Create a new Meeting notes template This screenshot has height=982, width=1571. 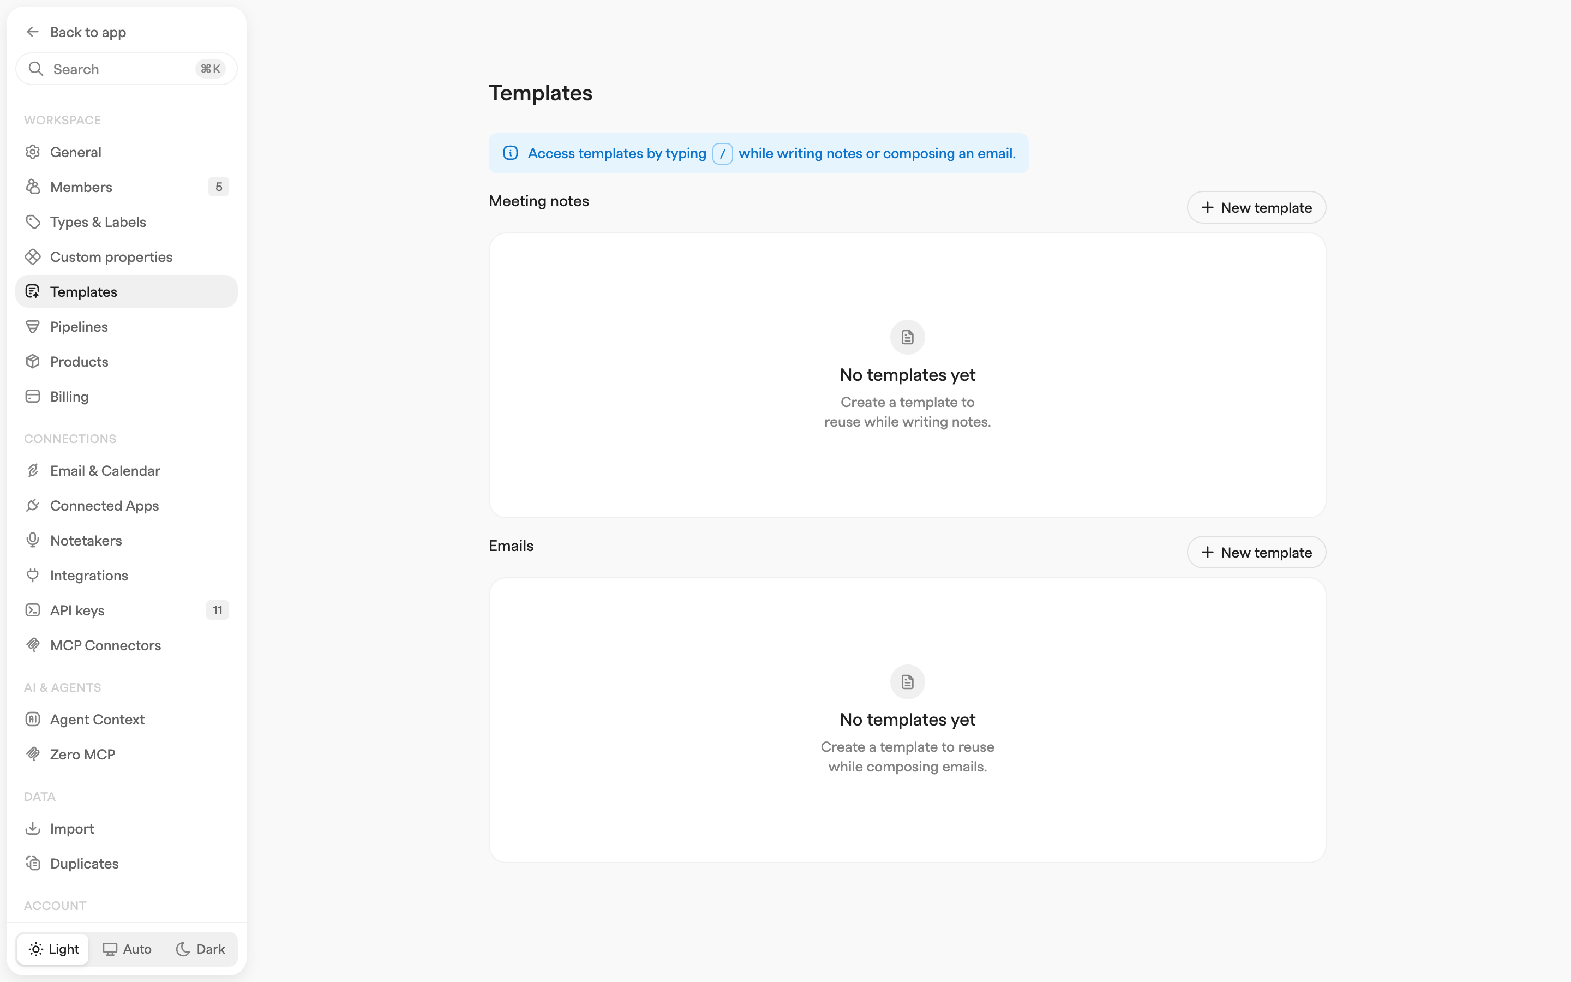click(1256, 208)
